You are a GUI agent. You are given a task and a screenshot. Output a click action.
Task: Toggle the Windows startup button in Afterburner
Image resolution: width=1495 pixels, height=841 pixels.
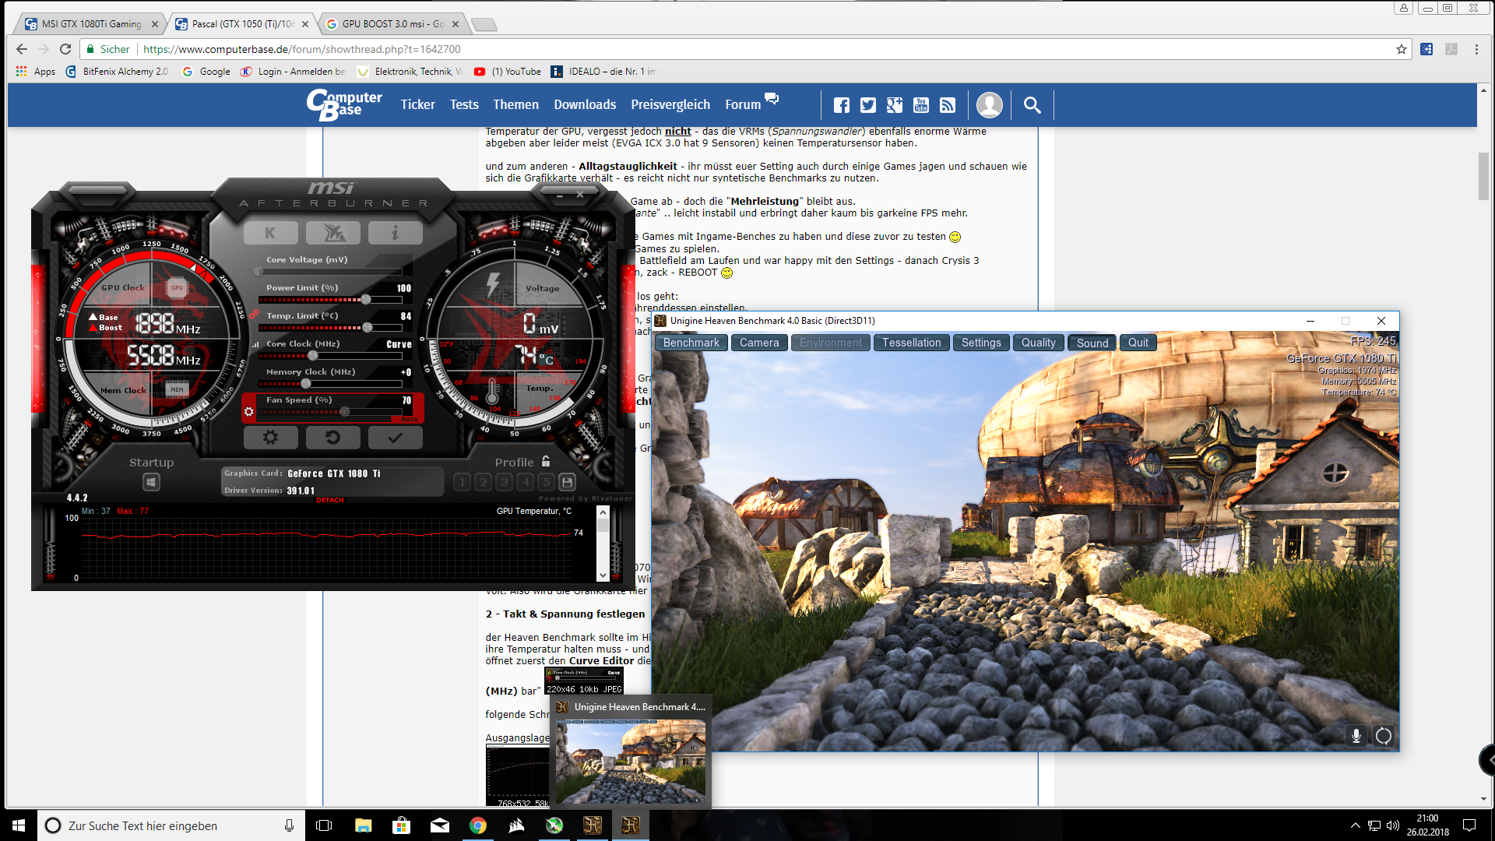click(151, 482)
